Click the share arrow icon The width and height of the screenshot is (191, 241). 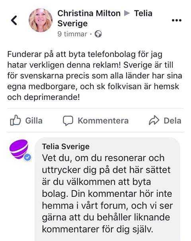click(x=154, y=120)
